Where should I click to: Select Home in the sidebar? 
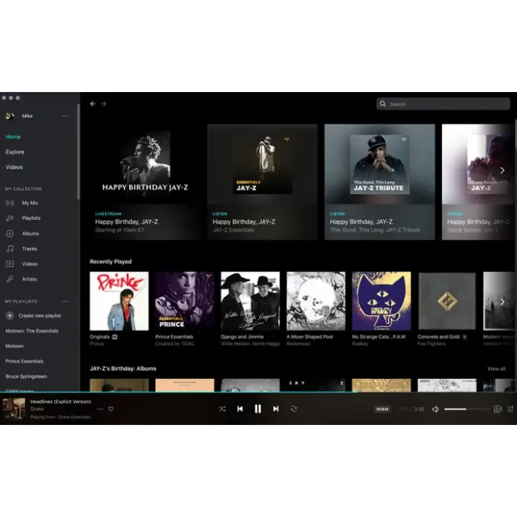13,137
